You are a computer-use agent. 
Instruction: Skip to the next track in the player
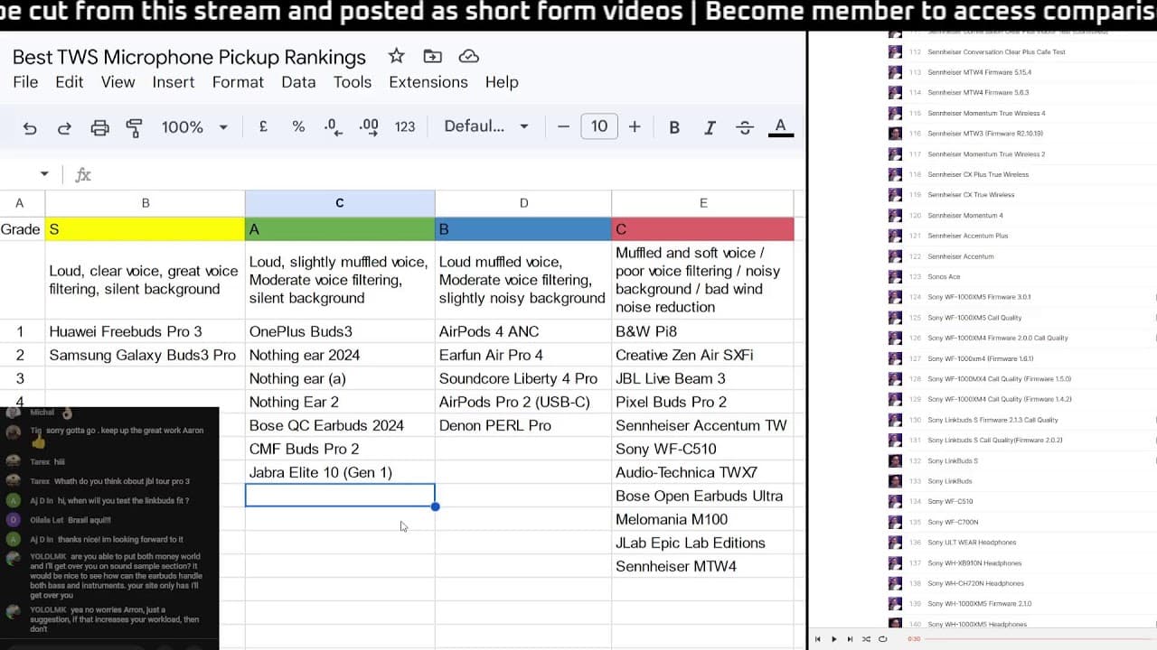click(850, 639)
